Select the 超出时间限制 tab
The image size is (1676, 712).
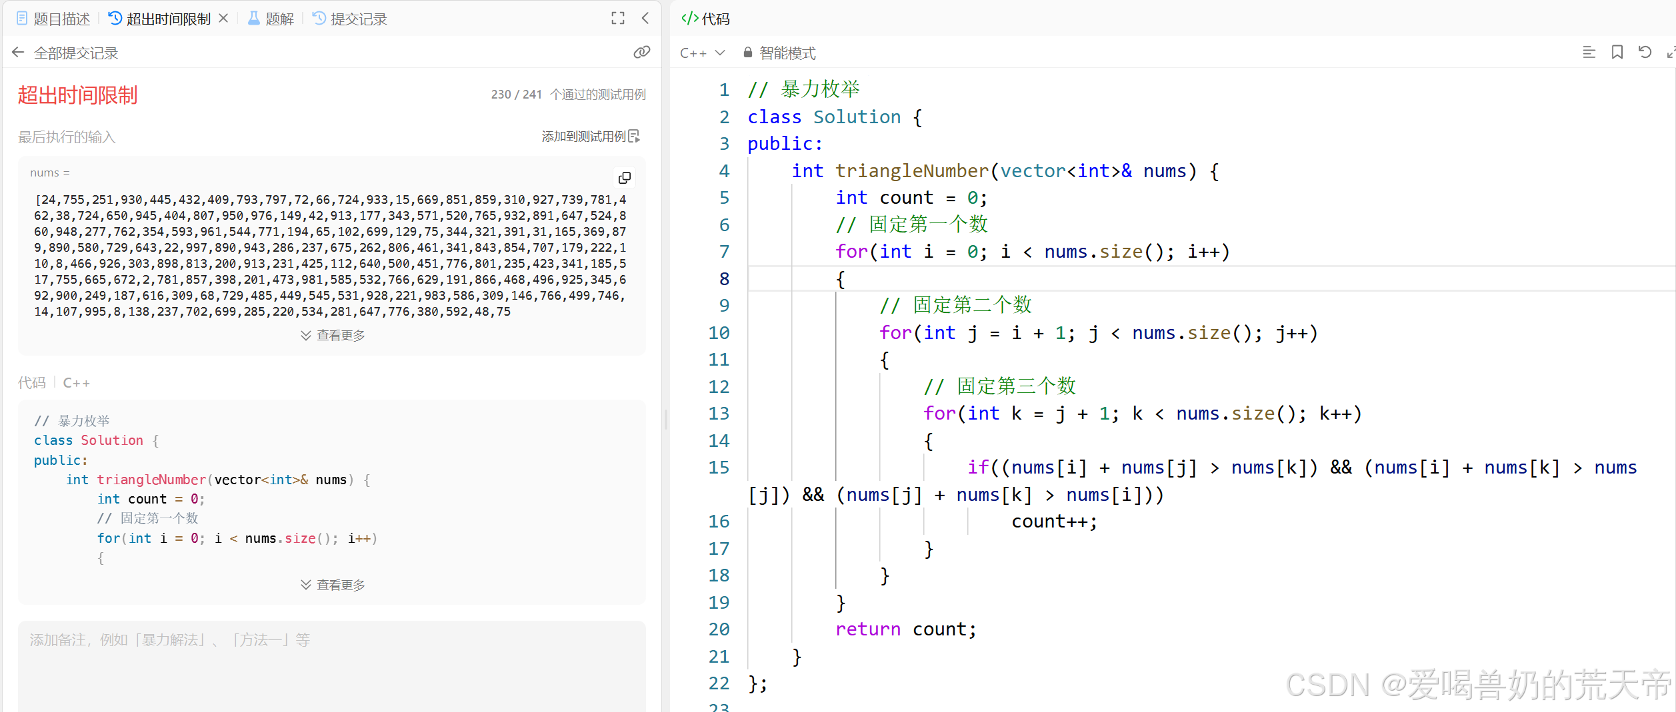(160, 19)
